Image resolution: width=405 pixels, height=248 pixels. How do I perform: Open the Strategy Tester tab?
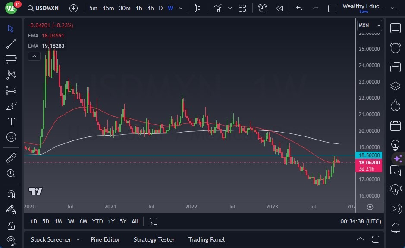click(154, 239)
